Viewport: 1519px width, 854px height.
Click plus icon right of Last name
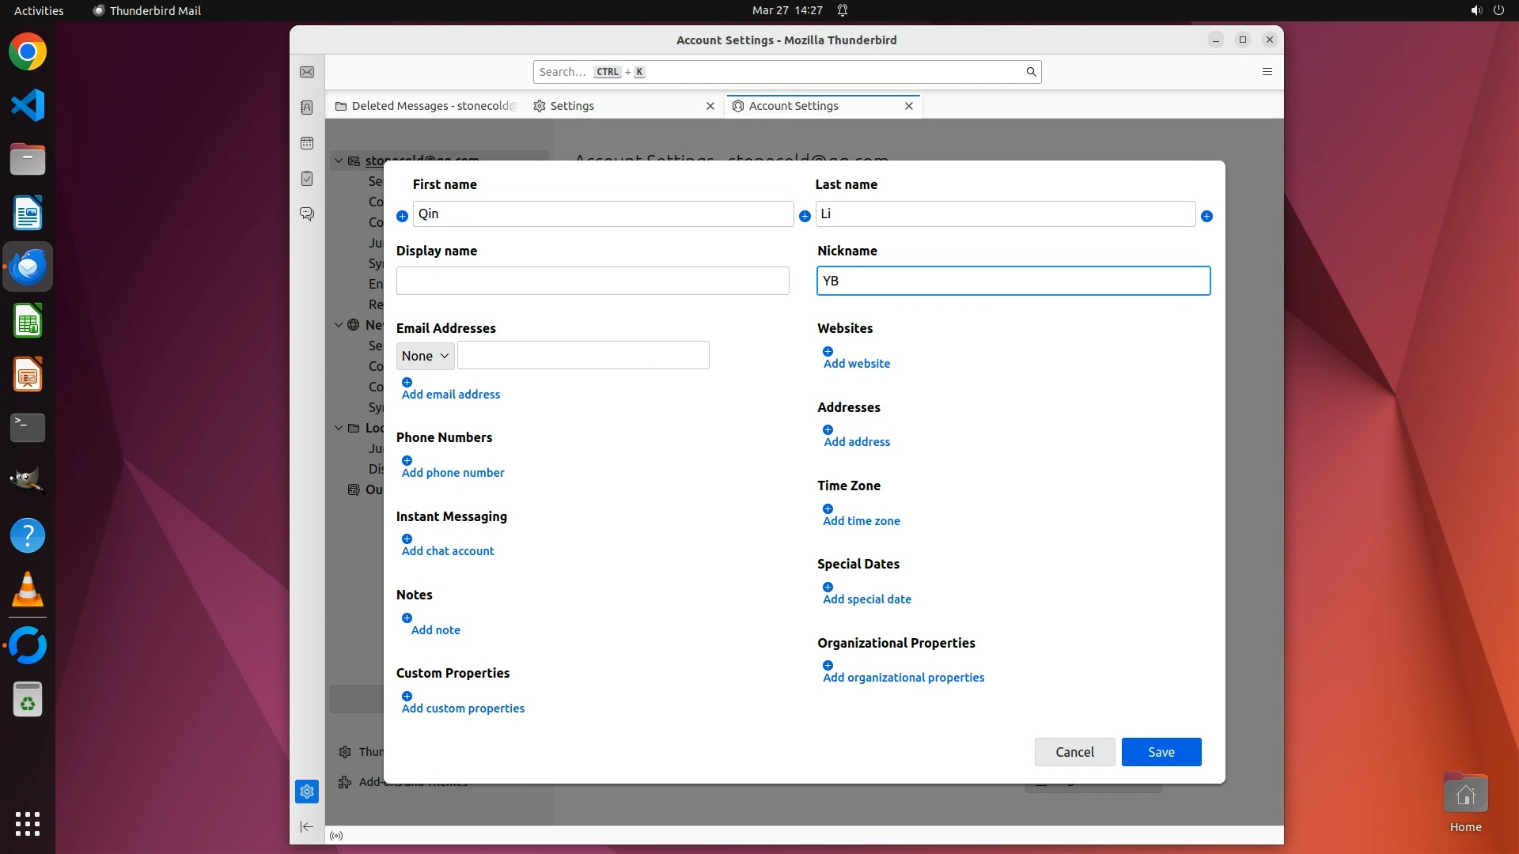tap(1206, 216)
